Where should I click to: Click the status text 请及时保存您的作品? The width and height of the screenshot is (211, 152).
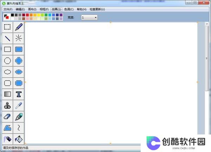coord(15,148)
